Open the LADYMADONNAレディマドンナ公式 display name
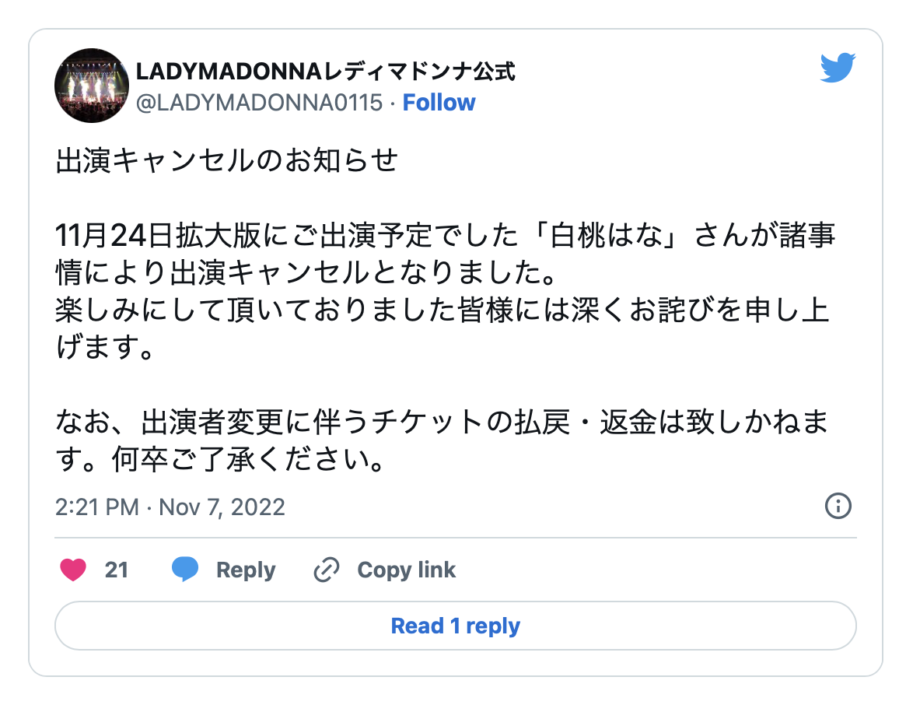899x705 pixels. tap(325, 72)
